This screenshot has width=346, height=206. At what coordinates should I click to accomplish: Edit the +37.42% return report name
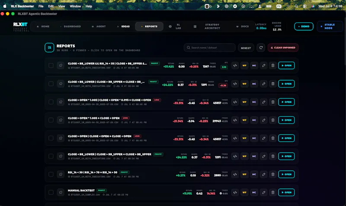tap(263, 66)
